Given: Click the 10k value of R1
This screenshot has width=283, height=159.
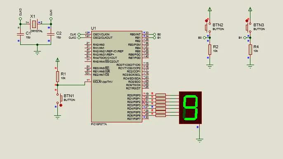Looking at the screenshot, I should pos(63,78).
